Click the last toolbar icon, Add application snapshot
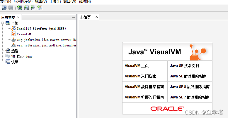This screenshot has height=118, width=228. click(x=40, y=8)
